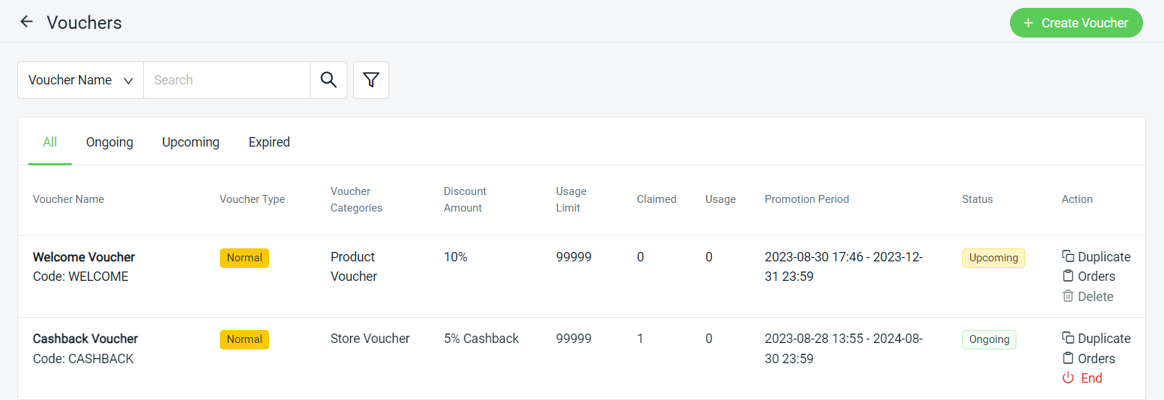1164x400 pixels.
Task: Open the funnel filter icon
Action: pos(371,80)
